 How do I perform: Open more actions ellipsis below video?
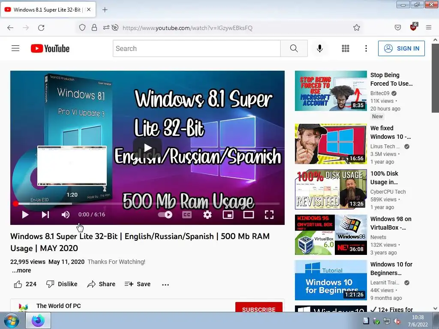click(x=165, y=284)
